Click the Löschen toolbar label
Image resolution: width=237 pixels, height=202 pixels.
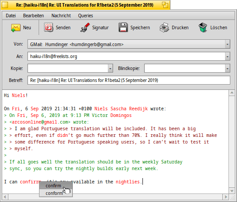[218, 27]
